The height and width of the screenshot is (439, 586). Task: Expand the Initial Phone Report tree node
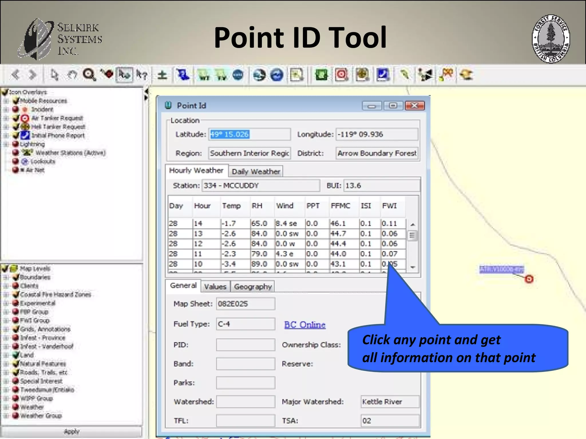pos(6,135)
